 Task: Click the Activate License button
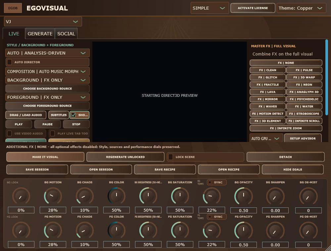click(253, 8)
